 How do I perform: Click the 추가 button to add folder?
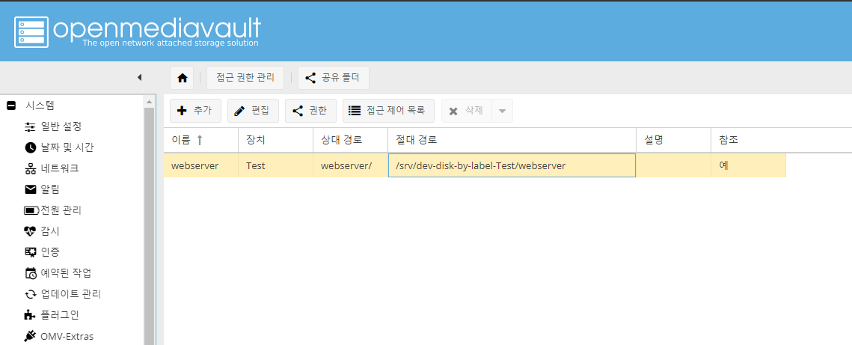[x=195, y=111]
